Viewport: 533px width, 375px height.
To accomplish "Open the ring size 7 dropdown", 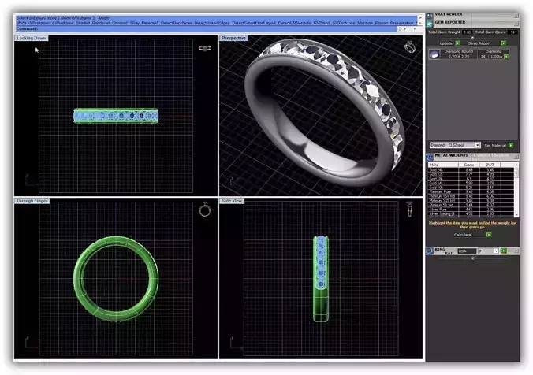I will tap(496, 251).
